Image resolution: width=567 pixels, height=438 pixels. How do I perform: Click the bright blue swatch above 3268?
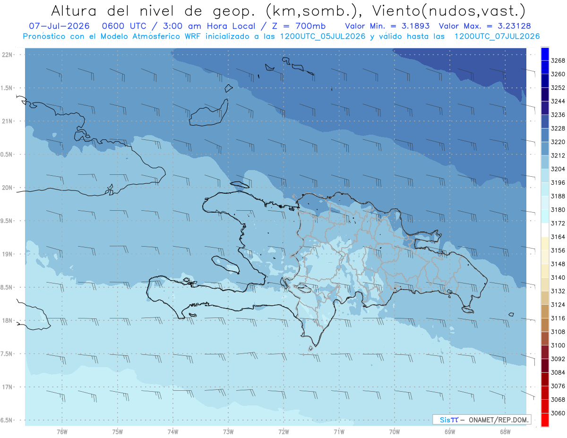545,54
